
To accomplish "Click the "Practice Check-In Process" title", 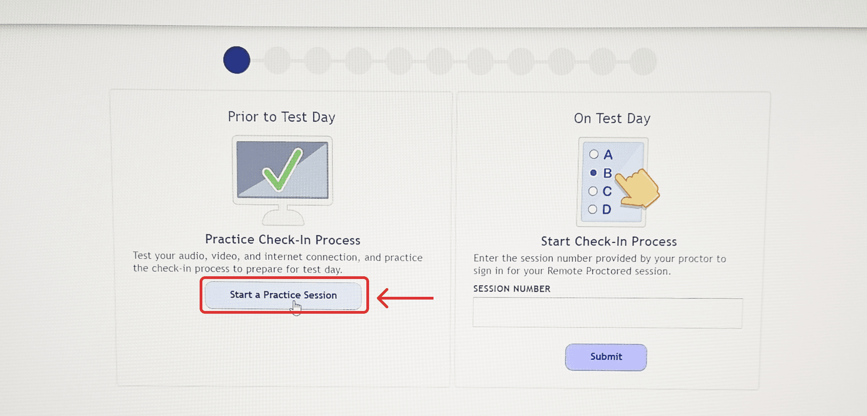I will click(x=283, y=240).
